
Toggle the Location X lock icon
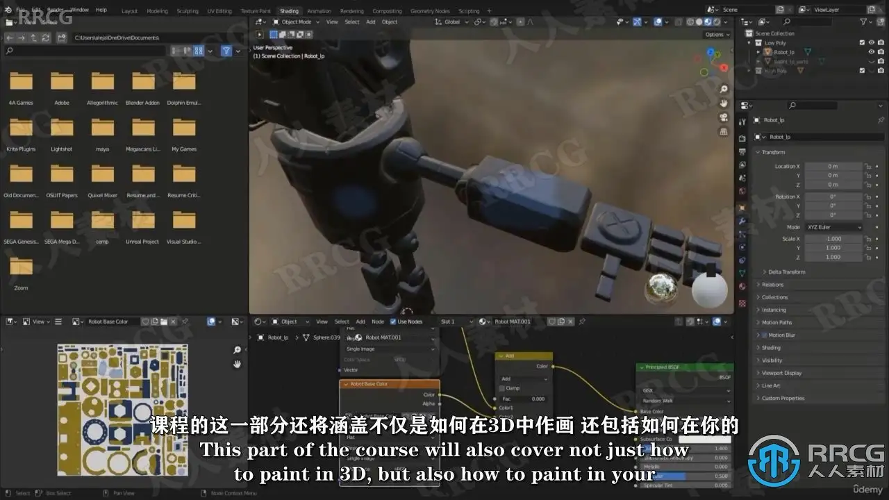[868, 167]
